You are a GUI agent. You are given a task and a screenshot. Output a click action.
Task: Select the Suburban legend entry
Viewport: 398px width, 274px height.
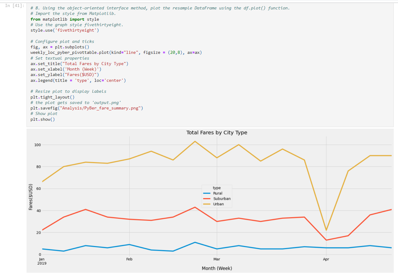click(222, 199)
